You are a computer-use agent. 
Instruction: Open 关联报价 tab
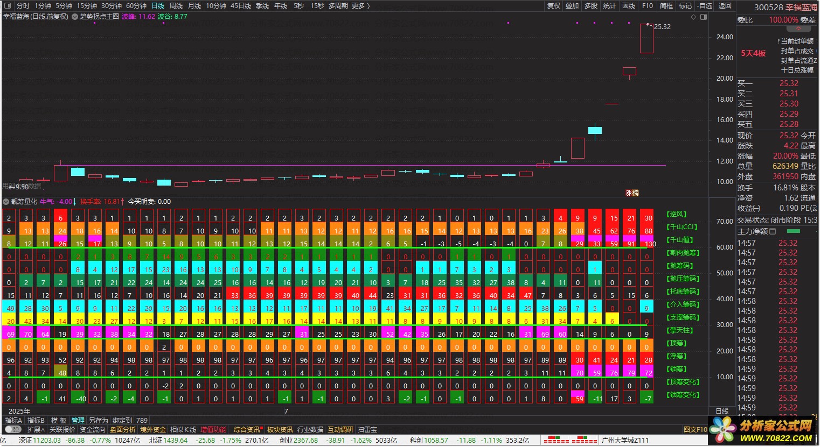[62, 430]
